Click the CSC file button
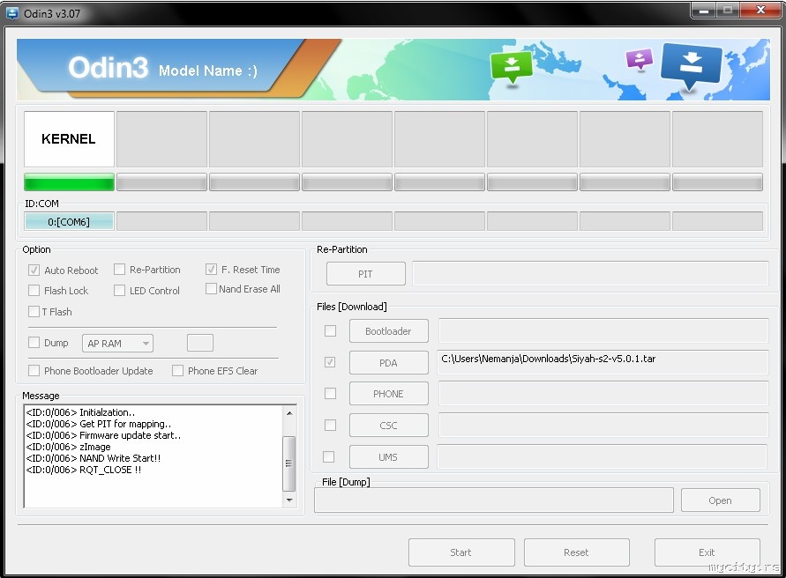This screenshot has height=578, width=786. (388, 426)
